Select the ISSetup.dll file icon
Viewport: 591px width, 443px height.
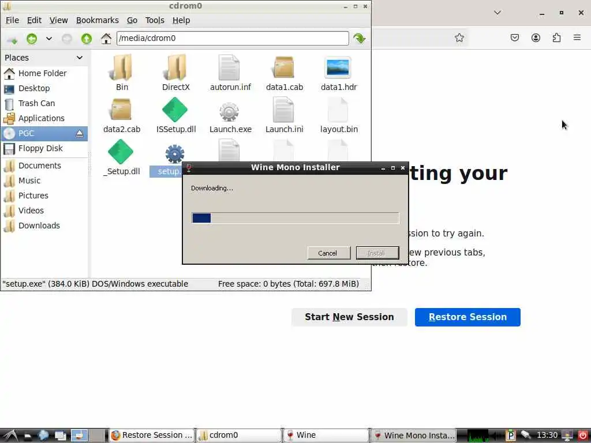pyautogui.click(x=175, y=110)
